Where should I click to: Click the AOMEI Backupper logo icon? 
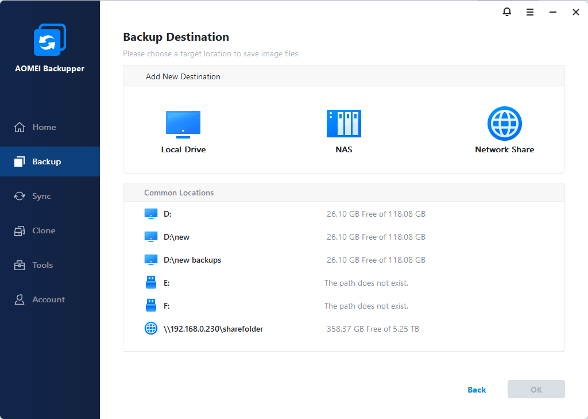[x=50, y=40]
